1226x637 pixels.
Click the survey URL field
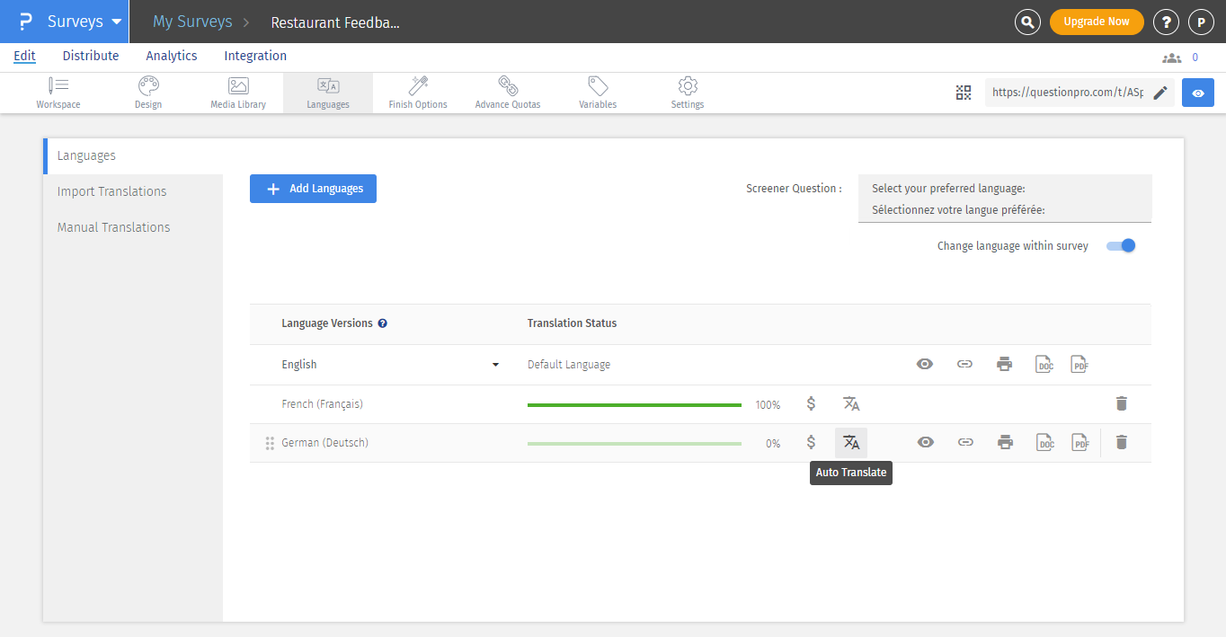pyautogui.click(x=1068, y=93)
